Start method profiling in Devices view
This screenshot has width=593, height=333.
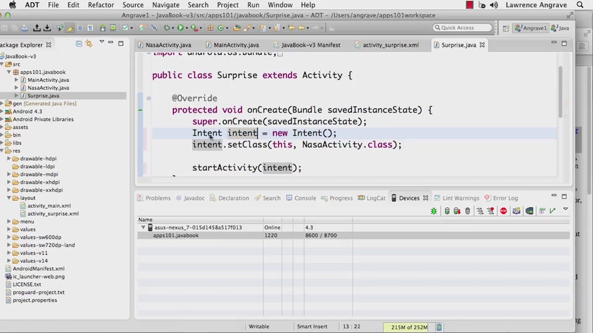pyautogui.click(x=490, y=211)
